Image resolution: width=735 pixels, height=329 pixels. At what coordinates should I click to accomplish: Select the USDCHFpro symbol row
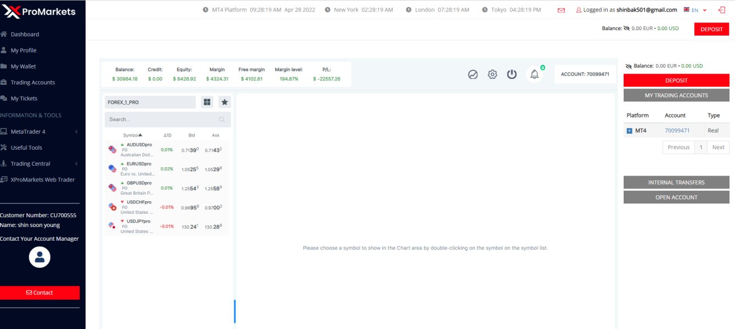click(167, 207)
